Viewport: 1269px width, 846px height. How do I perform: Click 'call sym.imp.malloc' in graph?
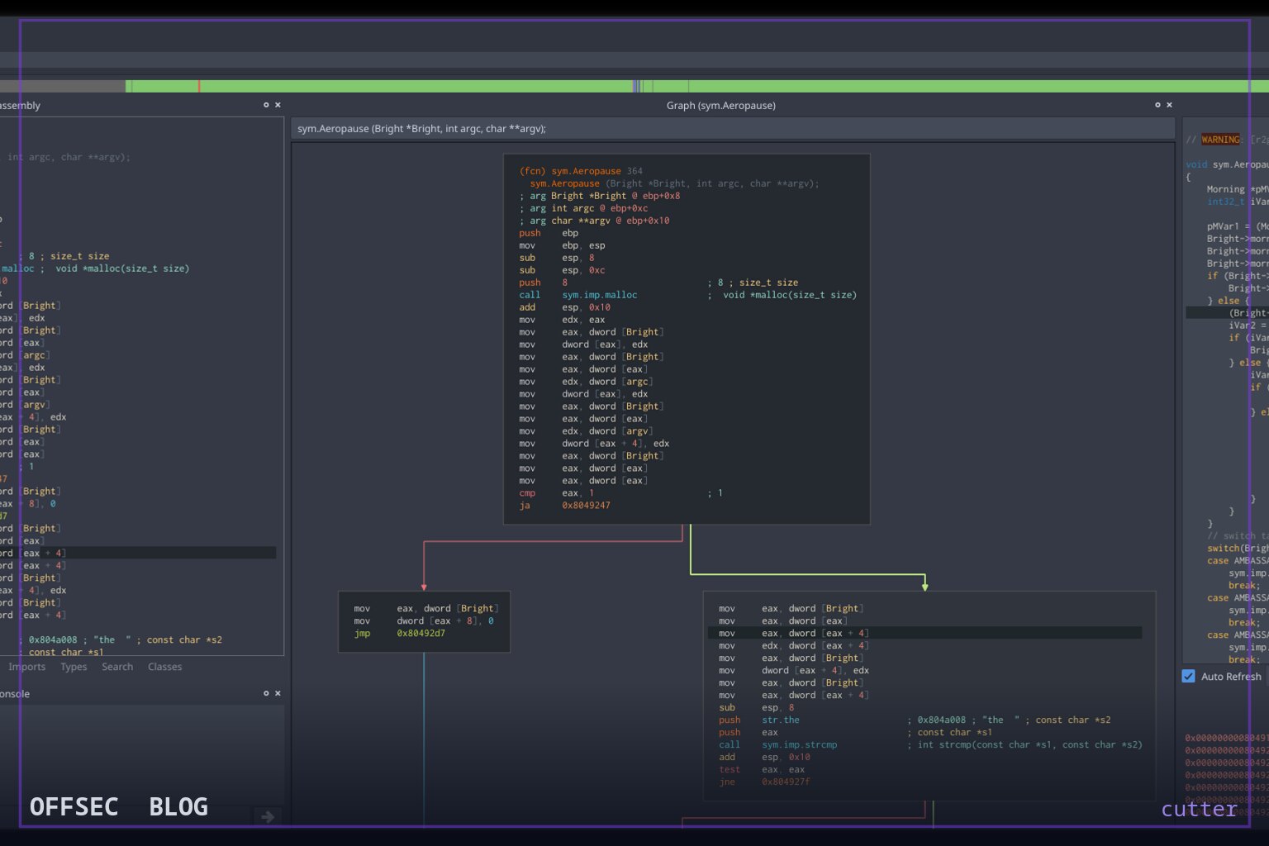point(578,295)
